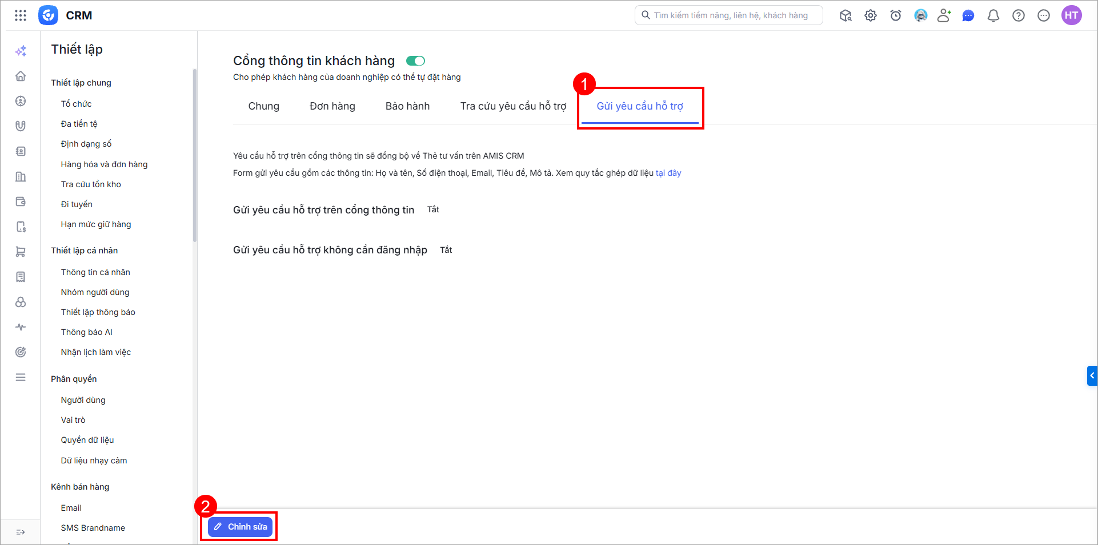
Task: Open the building accounts icon in sidebar
Action: click(x=21, y=176)
